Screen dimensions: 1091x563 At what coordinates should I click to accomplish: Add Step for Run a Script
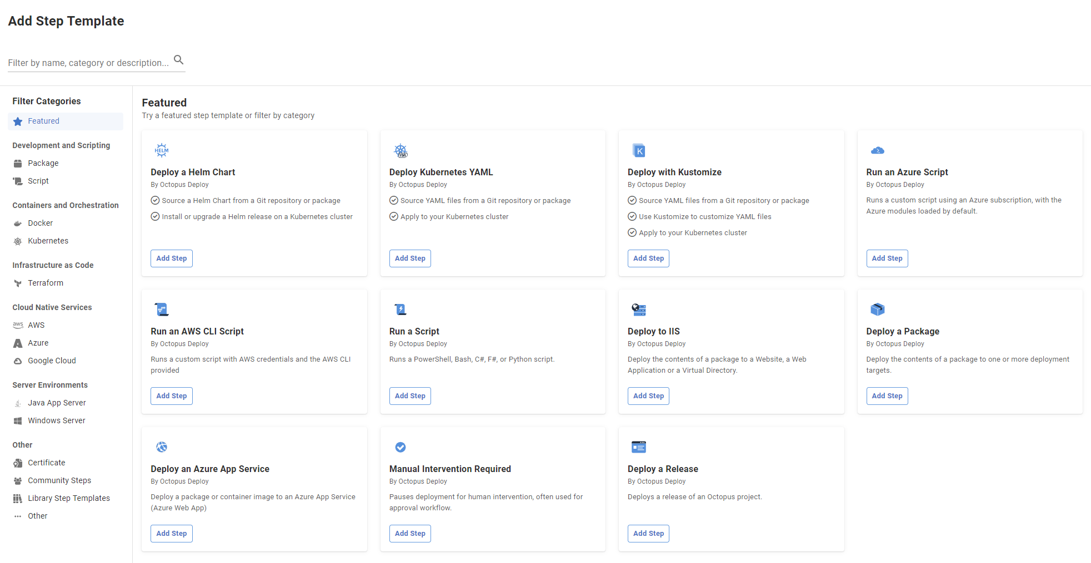(410, 396)
